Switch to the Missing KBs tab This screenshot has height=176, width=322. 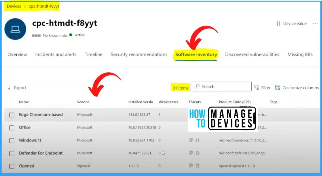[x=300, y=55]
